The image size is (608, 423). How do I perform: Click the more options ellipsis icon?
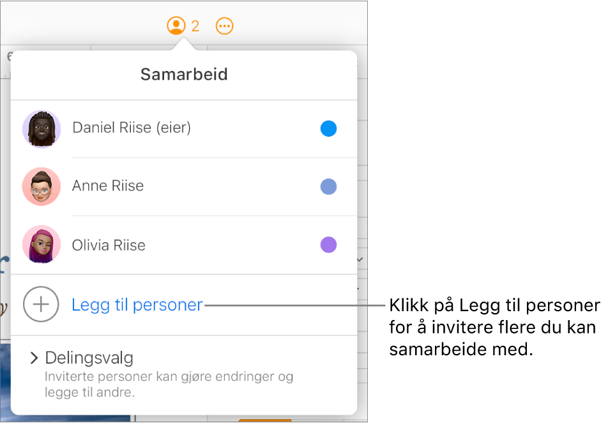click(224, 26)
